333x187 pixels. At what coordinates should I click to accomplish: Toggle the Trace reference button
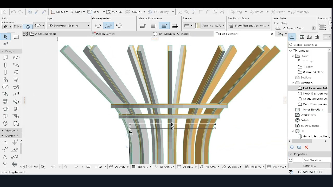coord(94,12)
